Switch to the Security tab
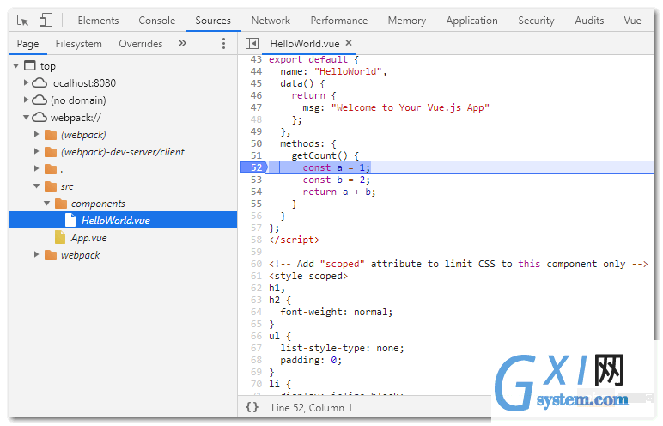The height and width of the screenshot is (426, 663). 536,21
